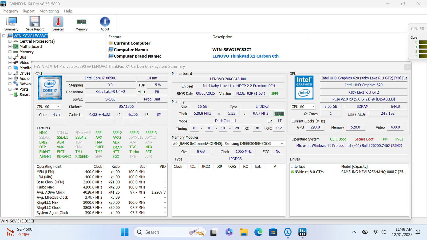The image size is (427, 240).
Task: Select the Smart tree item
Action: click(x=25, y=95)
